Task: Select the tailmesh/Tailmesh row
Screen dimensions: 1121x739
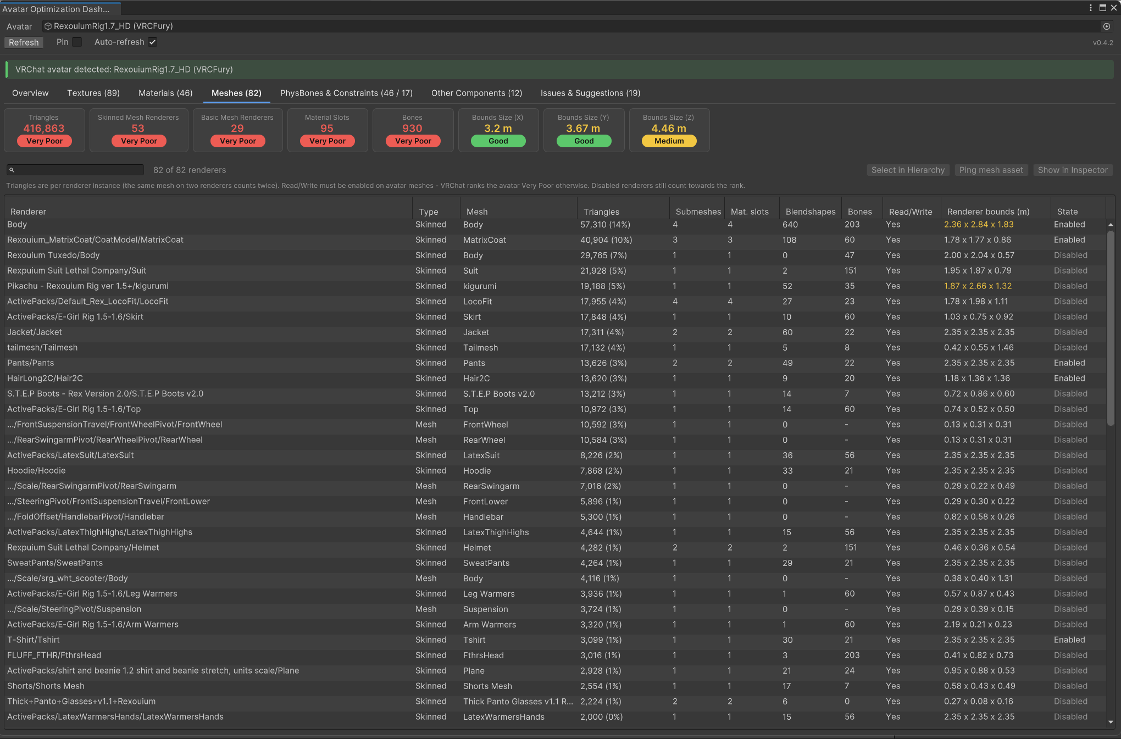Action: 555,348
